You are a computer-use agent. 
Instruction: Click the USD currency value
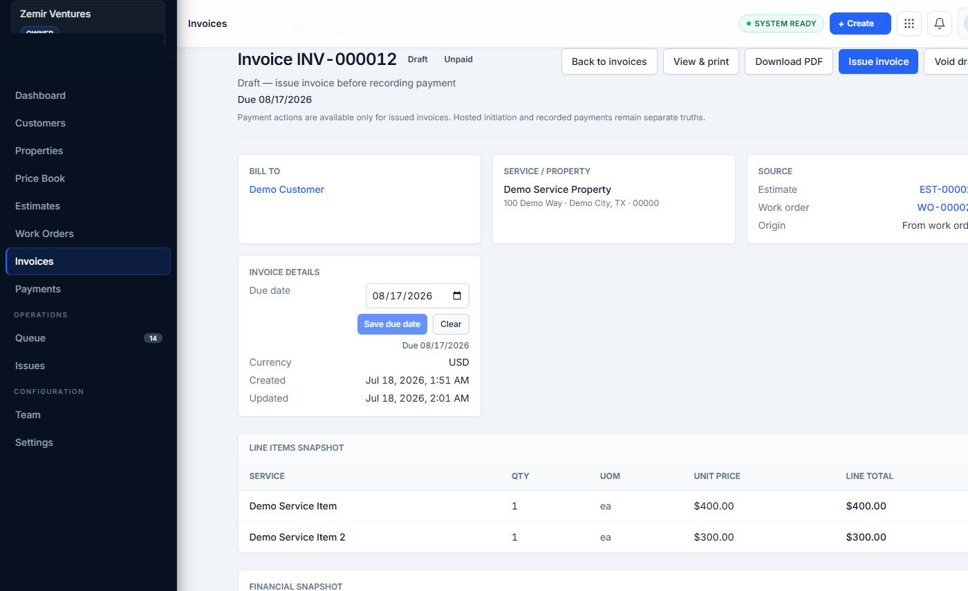pos(458,362)
